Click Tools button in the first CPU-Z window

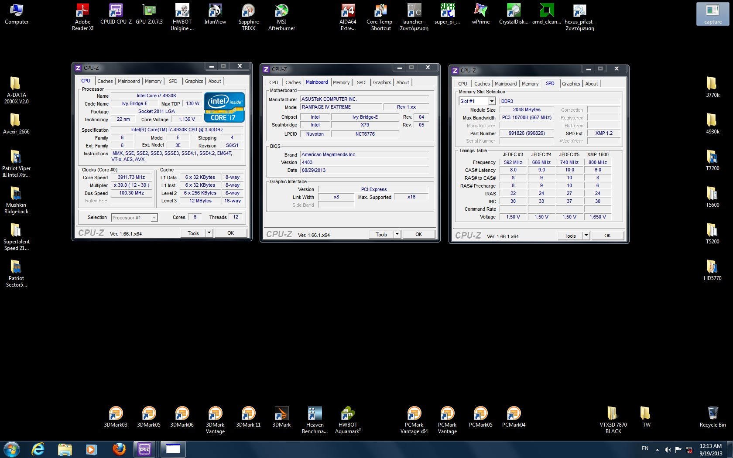(193, 233)
